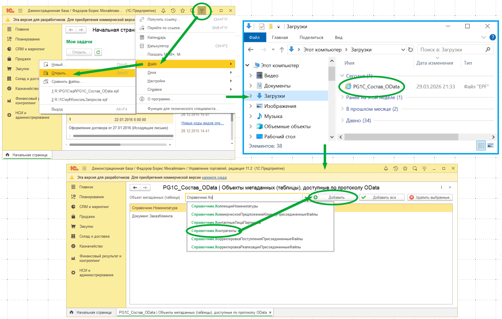This screenshot has width=502, height=319.
Task: Choose О программе... in service menu
Action: [x=185, y=99]
